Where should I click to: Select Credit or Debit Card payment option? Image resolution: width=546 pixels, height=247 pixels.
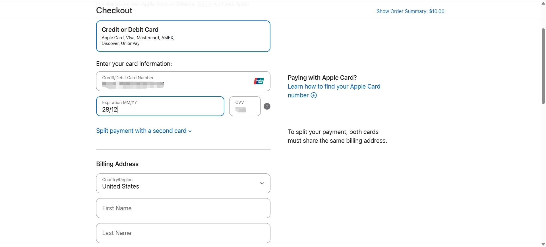[x=183, y=36]
